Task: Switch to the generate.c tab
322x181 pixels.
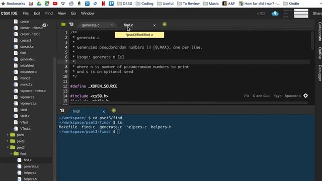Action: [x=91, y=25]
